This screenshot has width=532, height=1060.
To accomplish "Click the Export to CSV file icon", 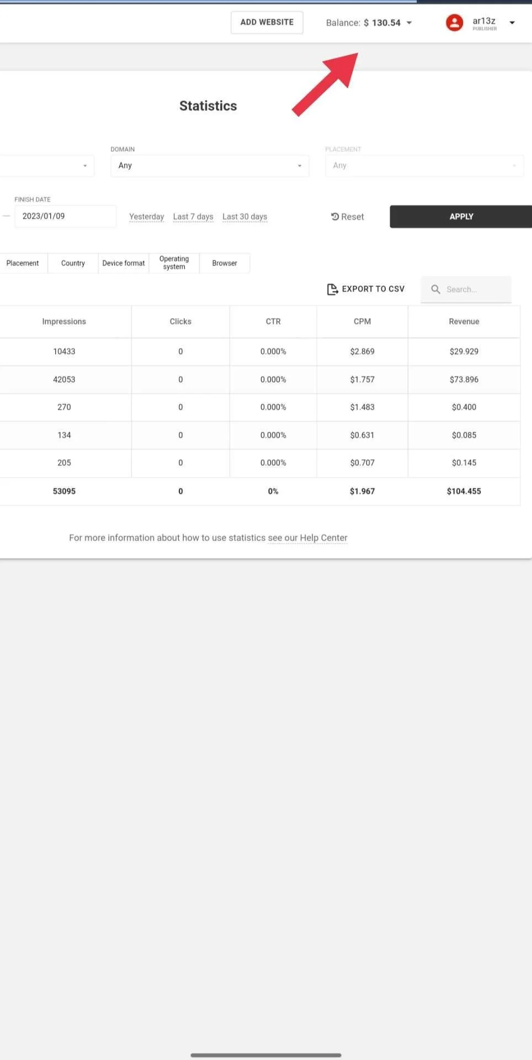I will pos(332,289).
